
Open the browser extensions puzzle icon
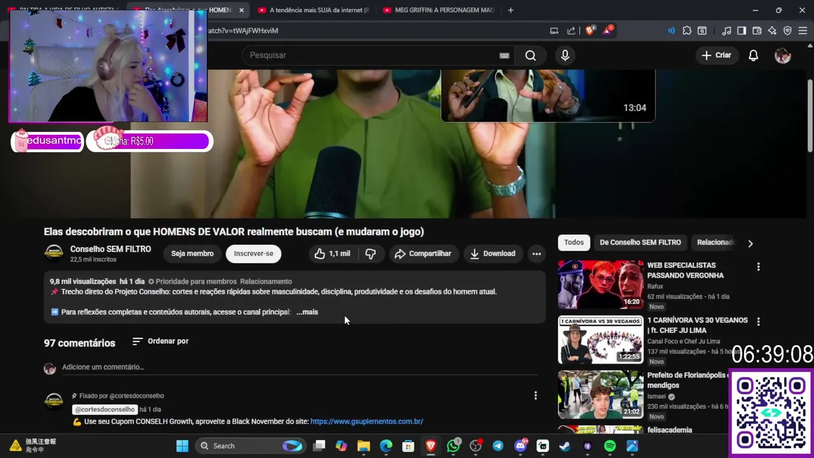687,31
